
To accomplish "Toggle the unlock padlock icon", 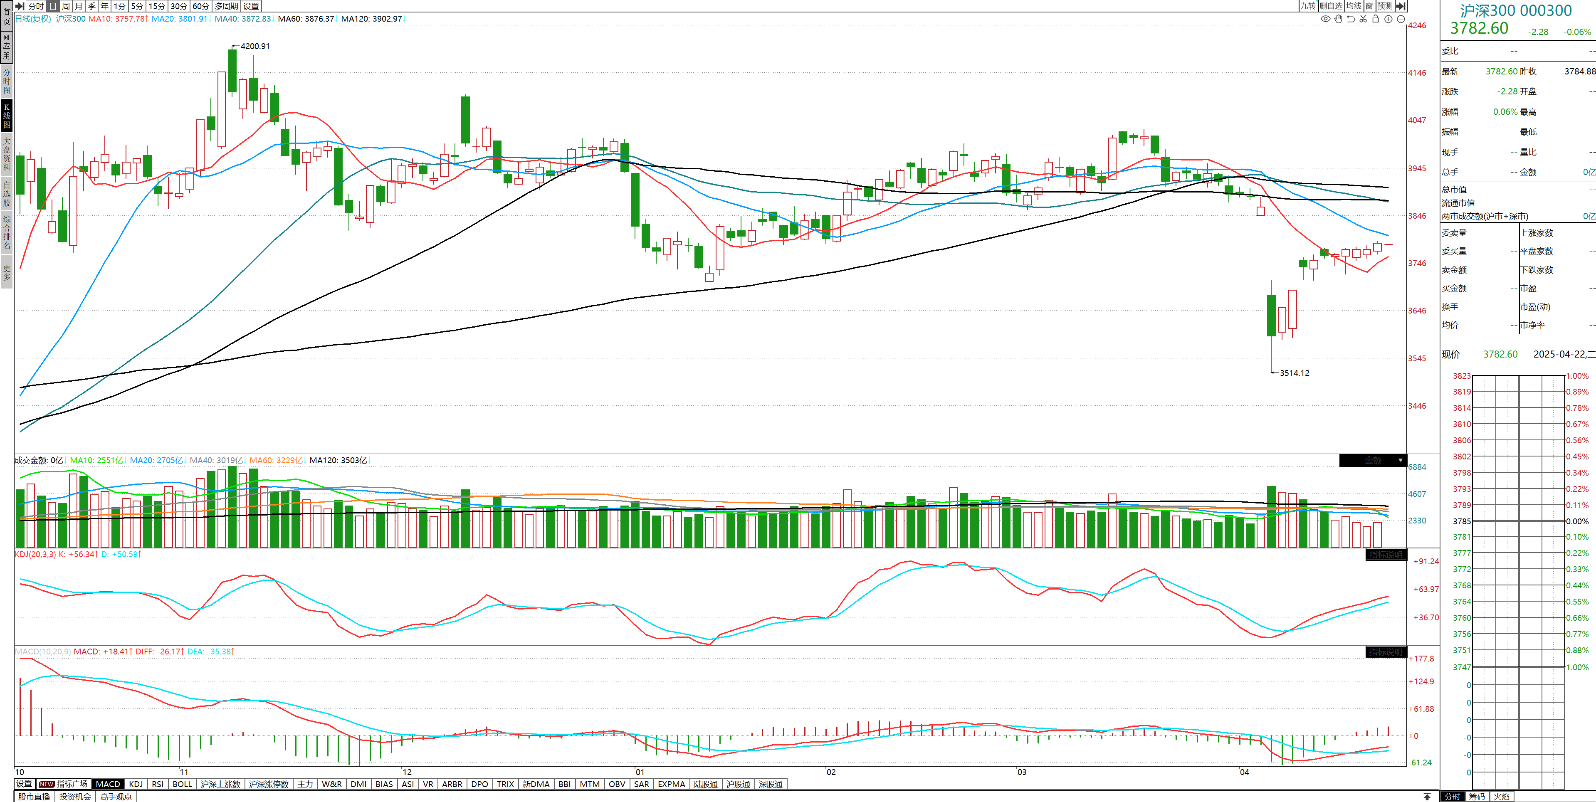I will click(x=1376, y=19).
